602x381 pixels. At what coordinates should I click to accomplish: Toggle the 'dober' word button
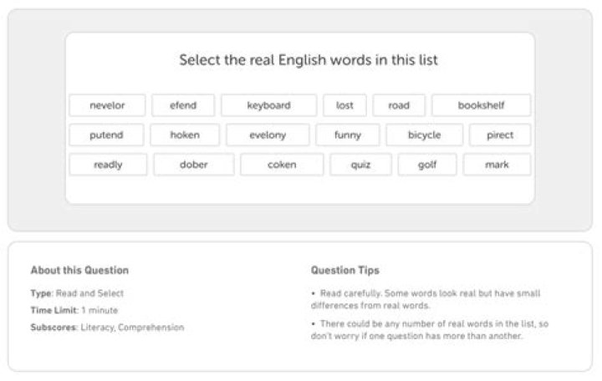point(193,165)
